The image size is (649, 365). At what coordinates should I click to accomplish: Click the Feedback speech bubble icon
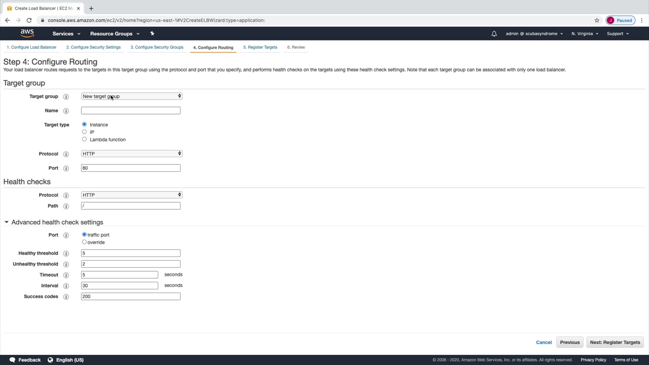click(x=12, y=360)
